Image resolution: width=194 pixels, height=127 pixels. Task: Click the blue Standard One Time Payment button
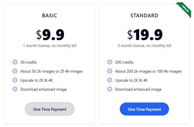coord(144,109)
